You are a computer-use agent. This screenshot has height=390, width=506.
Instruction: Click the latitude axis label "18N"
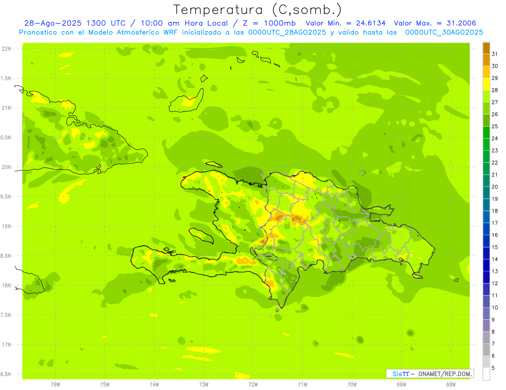click(x=7, y=285)
